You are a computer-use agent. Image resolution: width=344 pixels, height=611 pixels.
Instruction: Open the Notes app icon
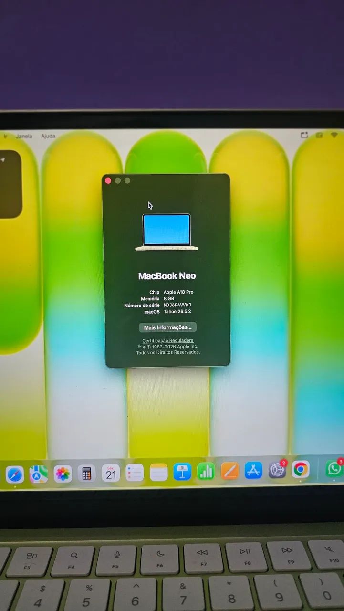[158, 472]
